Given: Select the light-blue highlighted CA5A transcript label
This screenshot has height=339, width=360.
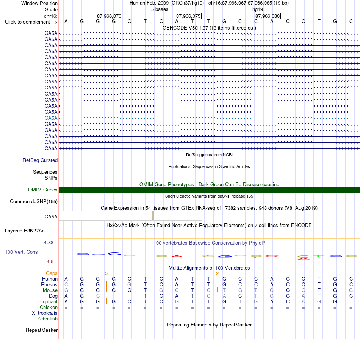Looking at the screenshot, I should pyautogui.click(x=51, y=118).
